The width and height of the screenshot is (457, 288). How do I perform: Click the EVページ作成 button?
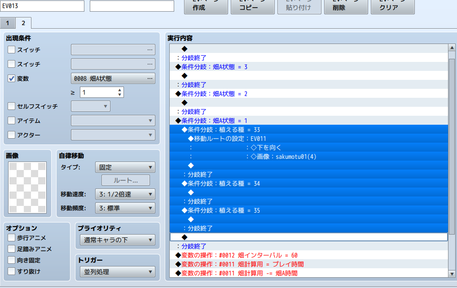(206, 6)
